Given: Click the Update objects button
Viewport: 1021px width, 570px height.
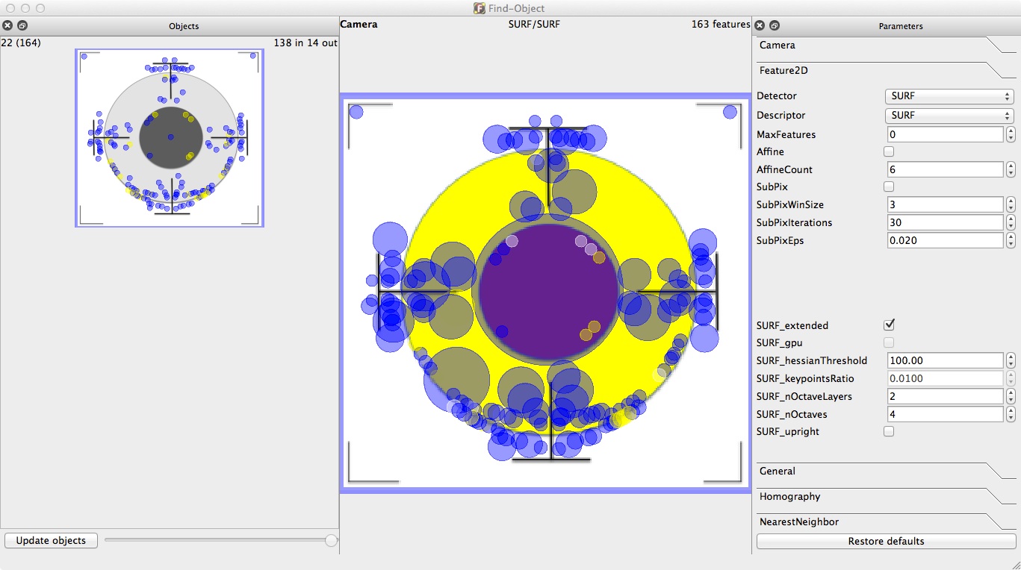Looking at the screenshot, I should 51,541.
